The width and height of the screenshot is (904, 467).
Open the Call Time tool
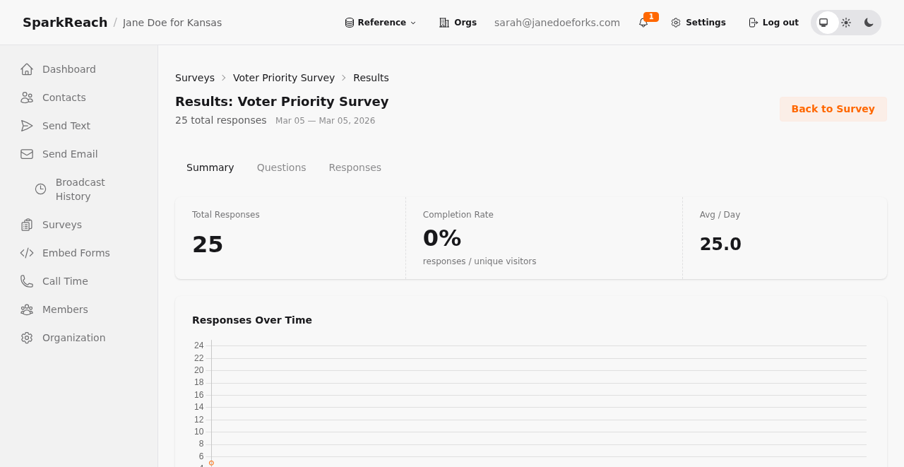point(65,280)
